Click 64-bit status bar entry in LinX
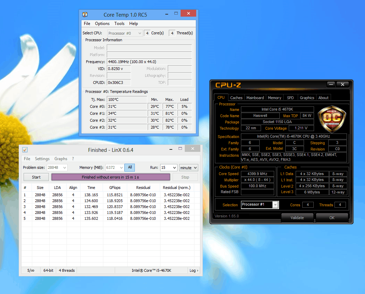This screenshot has width=365, height=294. tap(48, 270)
